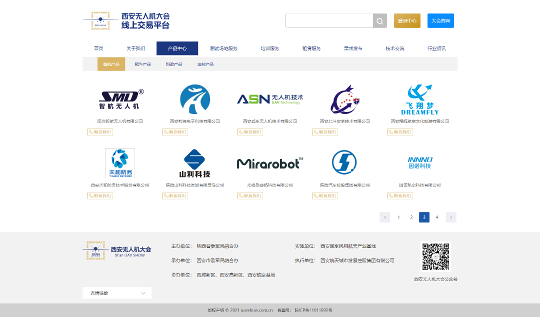Screen dimensions: 540x317
Task: Select the ASN 无人机技术 logo
Action: [270, 99]
